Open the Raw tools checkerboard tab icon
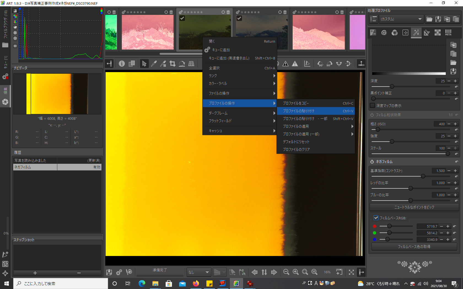463x289 pixels. coord(438,33)
